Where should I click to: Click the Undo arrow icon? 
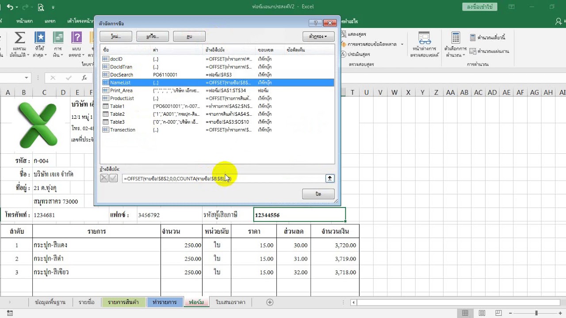10,7
